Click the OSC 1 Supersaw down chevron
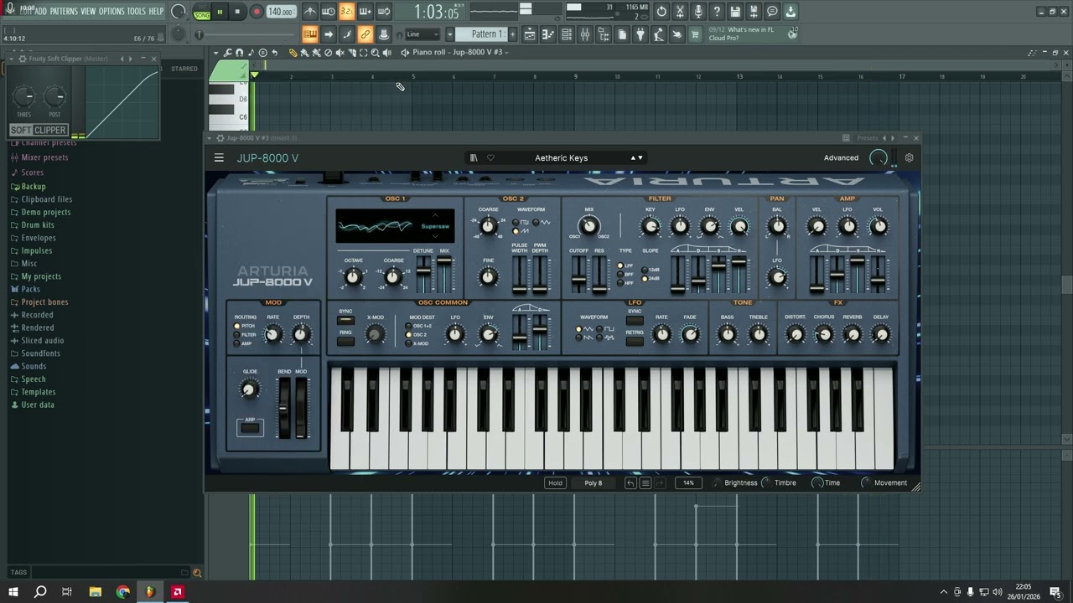The image size is (1073, 603). point(435,237)
